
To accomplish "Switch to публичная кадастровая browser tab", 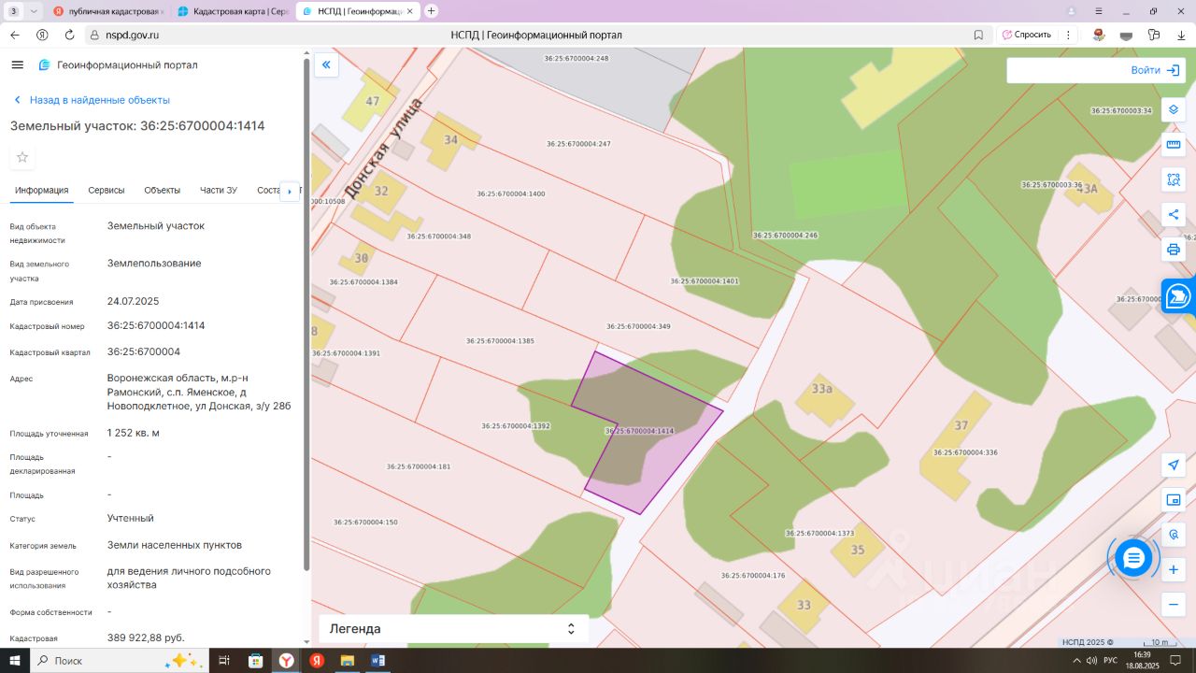I will pyautogui.click(x=109, y=11).
